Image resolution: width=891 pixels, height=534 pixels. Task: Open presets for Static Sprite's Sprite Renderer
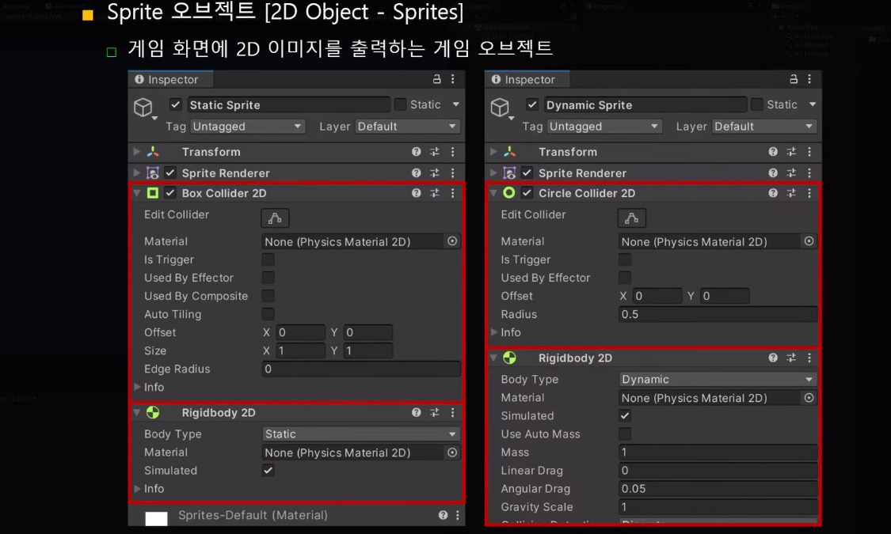[435, 172]
